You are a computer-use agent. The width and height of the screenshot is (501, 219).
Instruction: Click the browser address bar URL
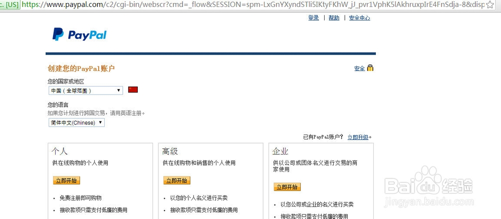(253, 4)
